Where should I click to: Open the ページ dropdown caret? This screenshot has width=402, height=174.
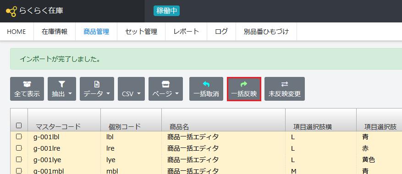177,94
